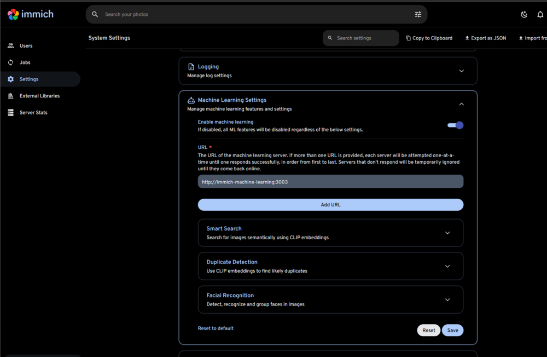Screen dimensions: 547x357
Task: Go to External Libraries
Action: (x=39, y=96)
